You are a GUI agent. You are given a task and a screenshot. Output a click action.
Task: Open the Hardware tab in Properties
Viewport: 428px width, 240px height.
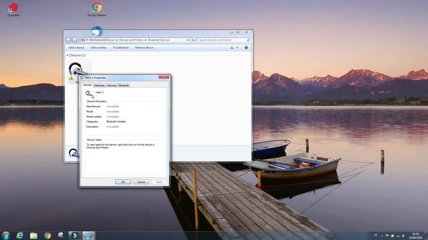coord(100,85)
